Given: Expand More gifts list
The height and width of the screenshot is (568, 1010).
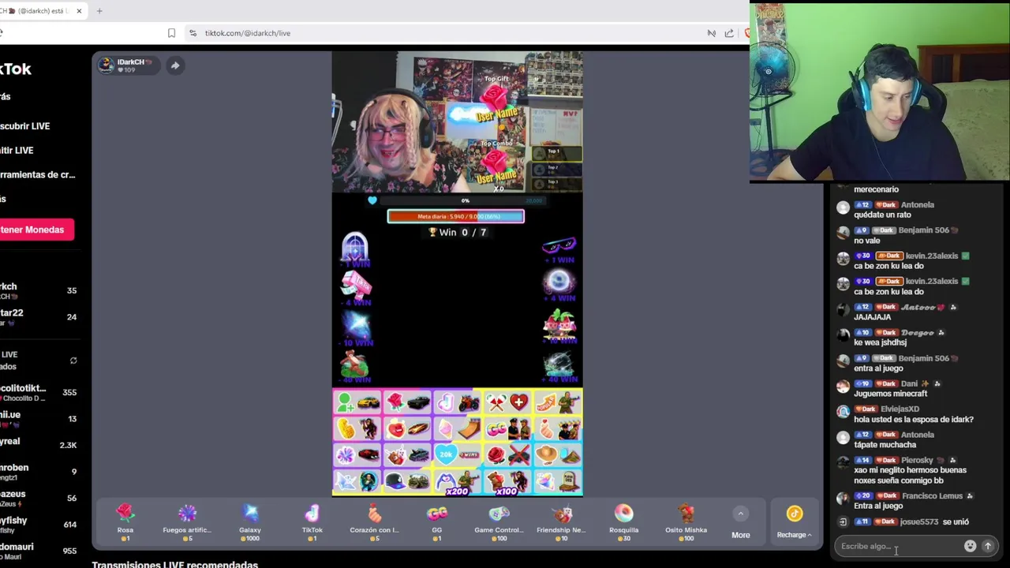Looking at the screenshot, I should tap(740, 523).
